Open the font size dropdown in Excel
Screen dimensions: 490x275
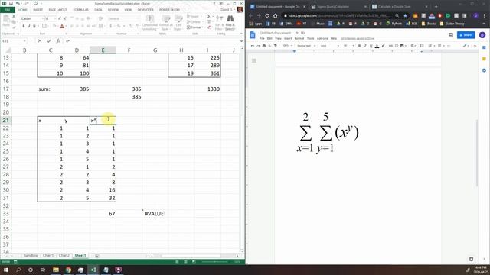tap(55, 18)
